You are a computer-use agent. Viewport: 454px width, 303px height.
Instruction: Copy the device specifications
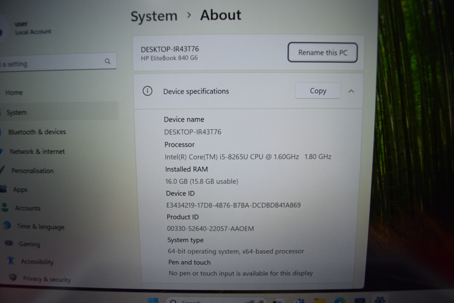[x=318, y=91]
